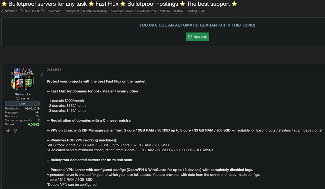The height and width of the screenshot is (189, 325).
Task: Click the post date 09.28.2023 in message
Action: [x=54, y=70]
